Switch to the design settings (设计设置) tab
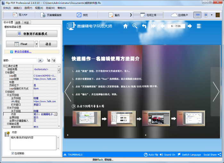The height and width of the screenshot is (163, 224). coord(8,22)
